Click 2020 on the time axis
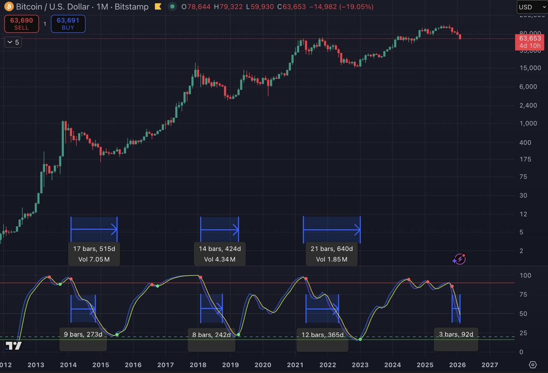The height and width of the screenshot is (373, 548). [263, 365]
